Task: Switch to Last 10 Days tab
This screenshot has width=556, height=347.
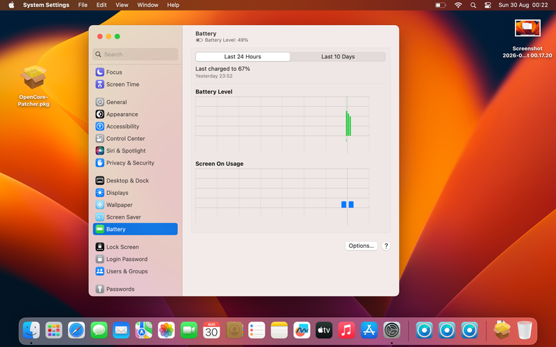Action: [338, 57]
